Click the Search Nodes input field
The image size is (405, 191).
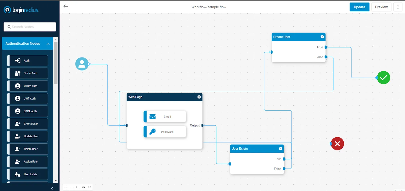(30, 27)
